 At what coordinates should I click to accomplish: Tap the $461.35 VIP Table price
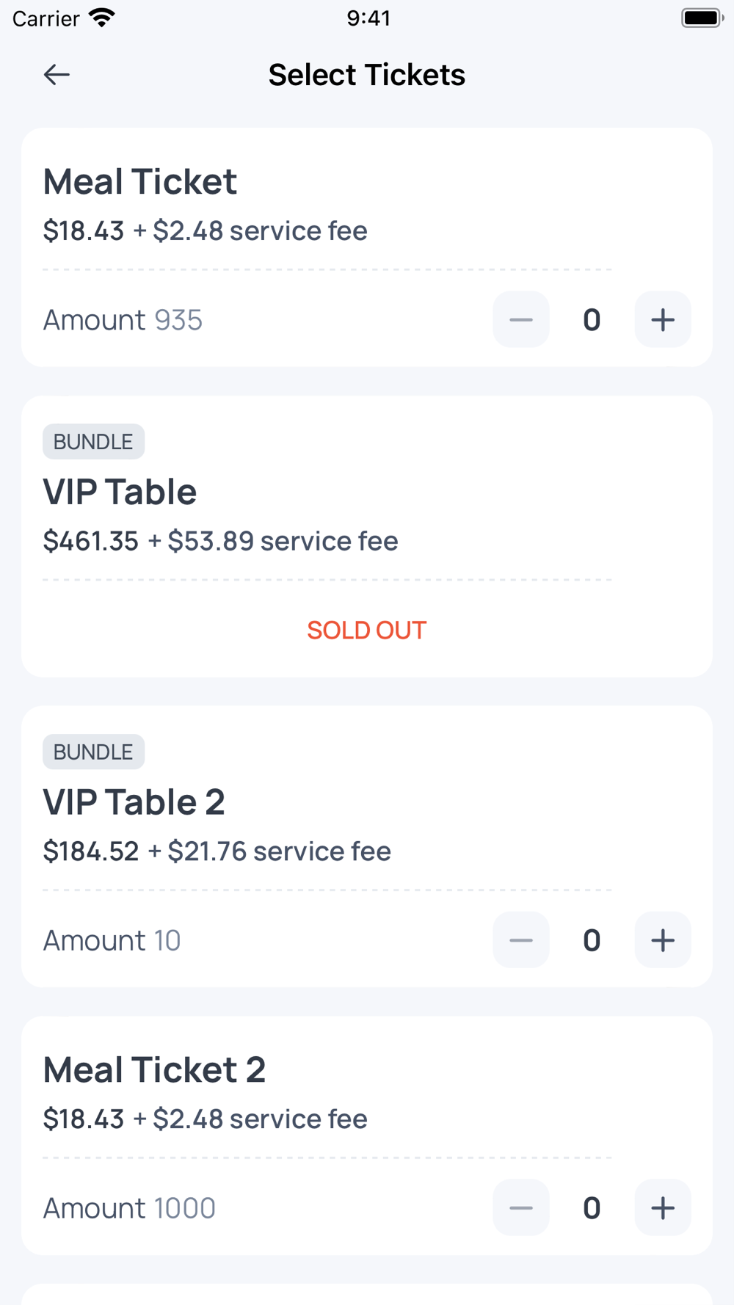point(91,541)
